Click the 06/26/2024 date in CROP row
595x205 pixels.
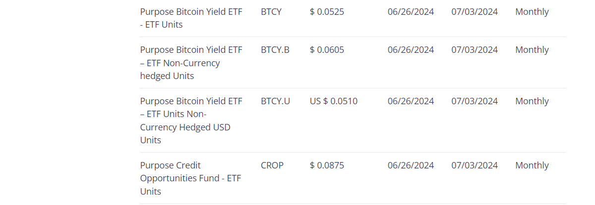(x=411, y=165)
